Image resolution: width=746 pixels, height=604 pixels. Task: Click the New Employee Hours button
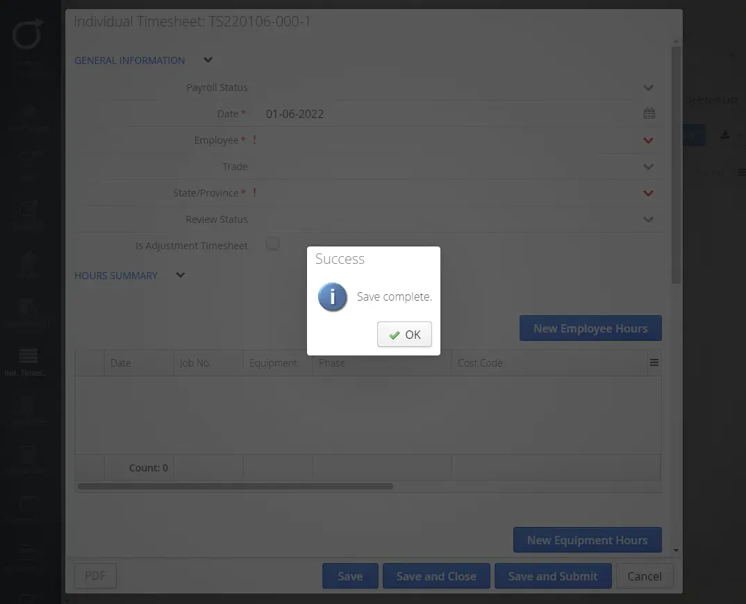pos(590,328)
